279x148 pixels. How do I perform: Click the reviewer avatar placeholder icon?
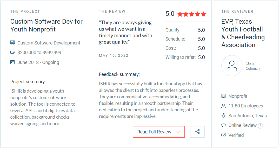232,66
